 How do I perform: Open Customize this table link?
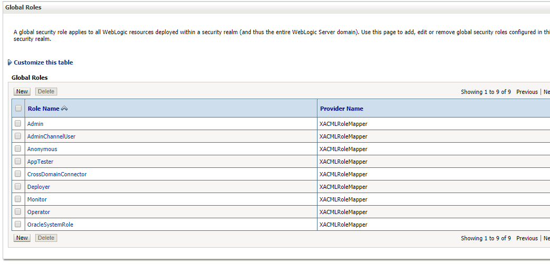point(43,62)
